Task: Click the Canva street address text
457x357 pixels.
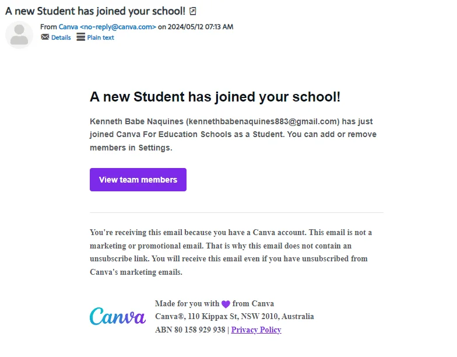Action: (x=234, y=316)
